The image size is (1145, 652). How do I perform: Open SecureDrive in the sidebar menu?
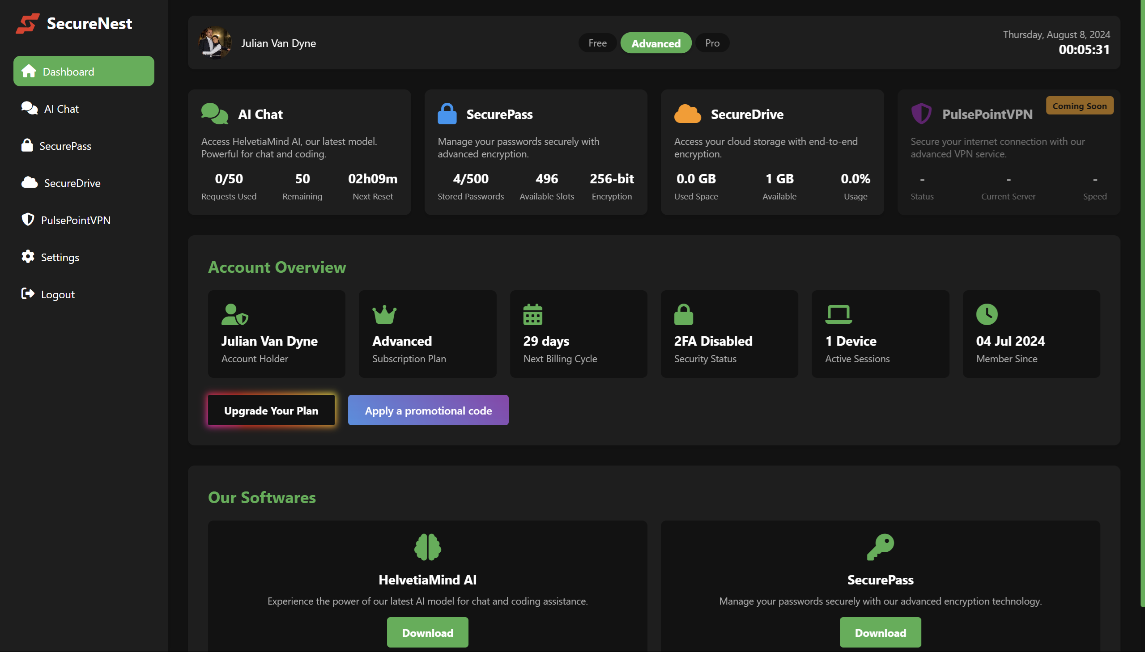(72, 183)
